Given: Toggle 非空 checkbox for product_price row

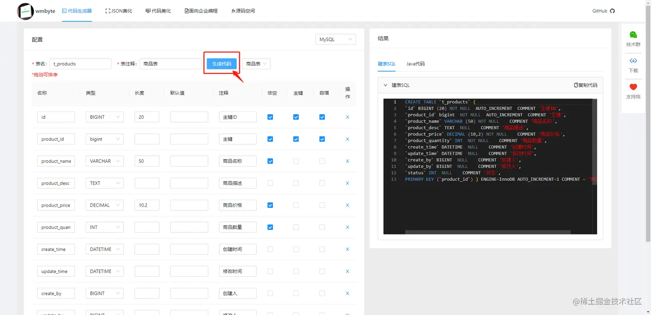Looking at the screenshot, I should pyautogui.click(x=270, y=205).
